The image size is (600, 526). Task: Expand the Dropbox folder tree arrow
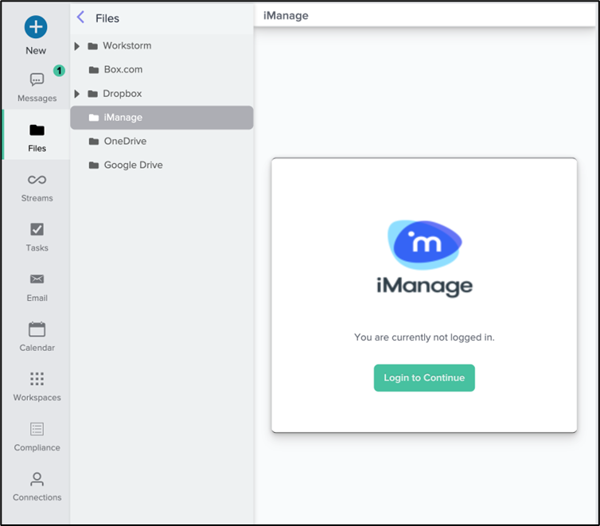point(77,94)
